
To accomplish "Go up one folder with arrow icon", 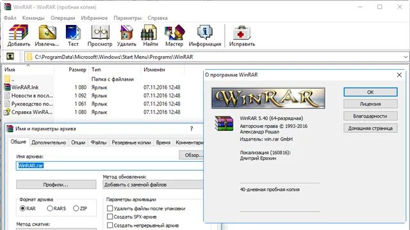I will tap(10, 56).
